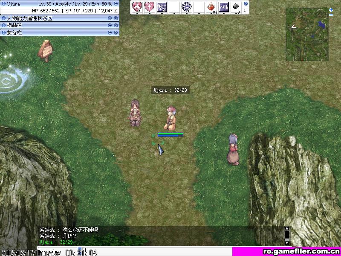Use the Heal skill in hotbar
The width and height of the screenshot is (341, 256).
(x=137, y=6)
